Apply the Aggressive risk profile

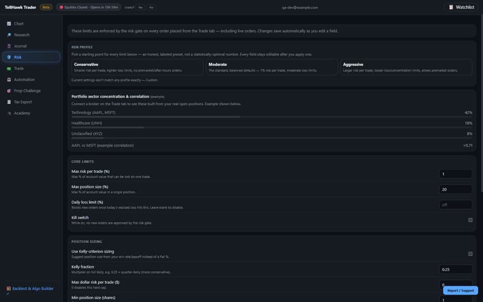[x=406, y=67]
